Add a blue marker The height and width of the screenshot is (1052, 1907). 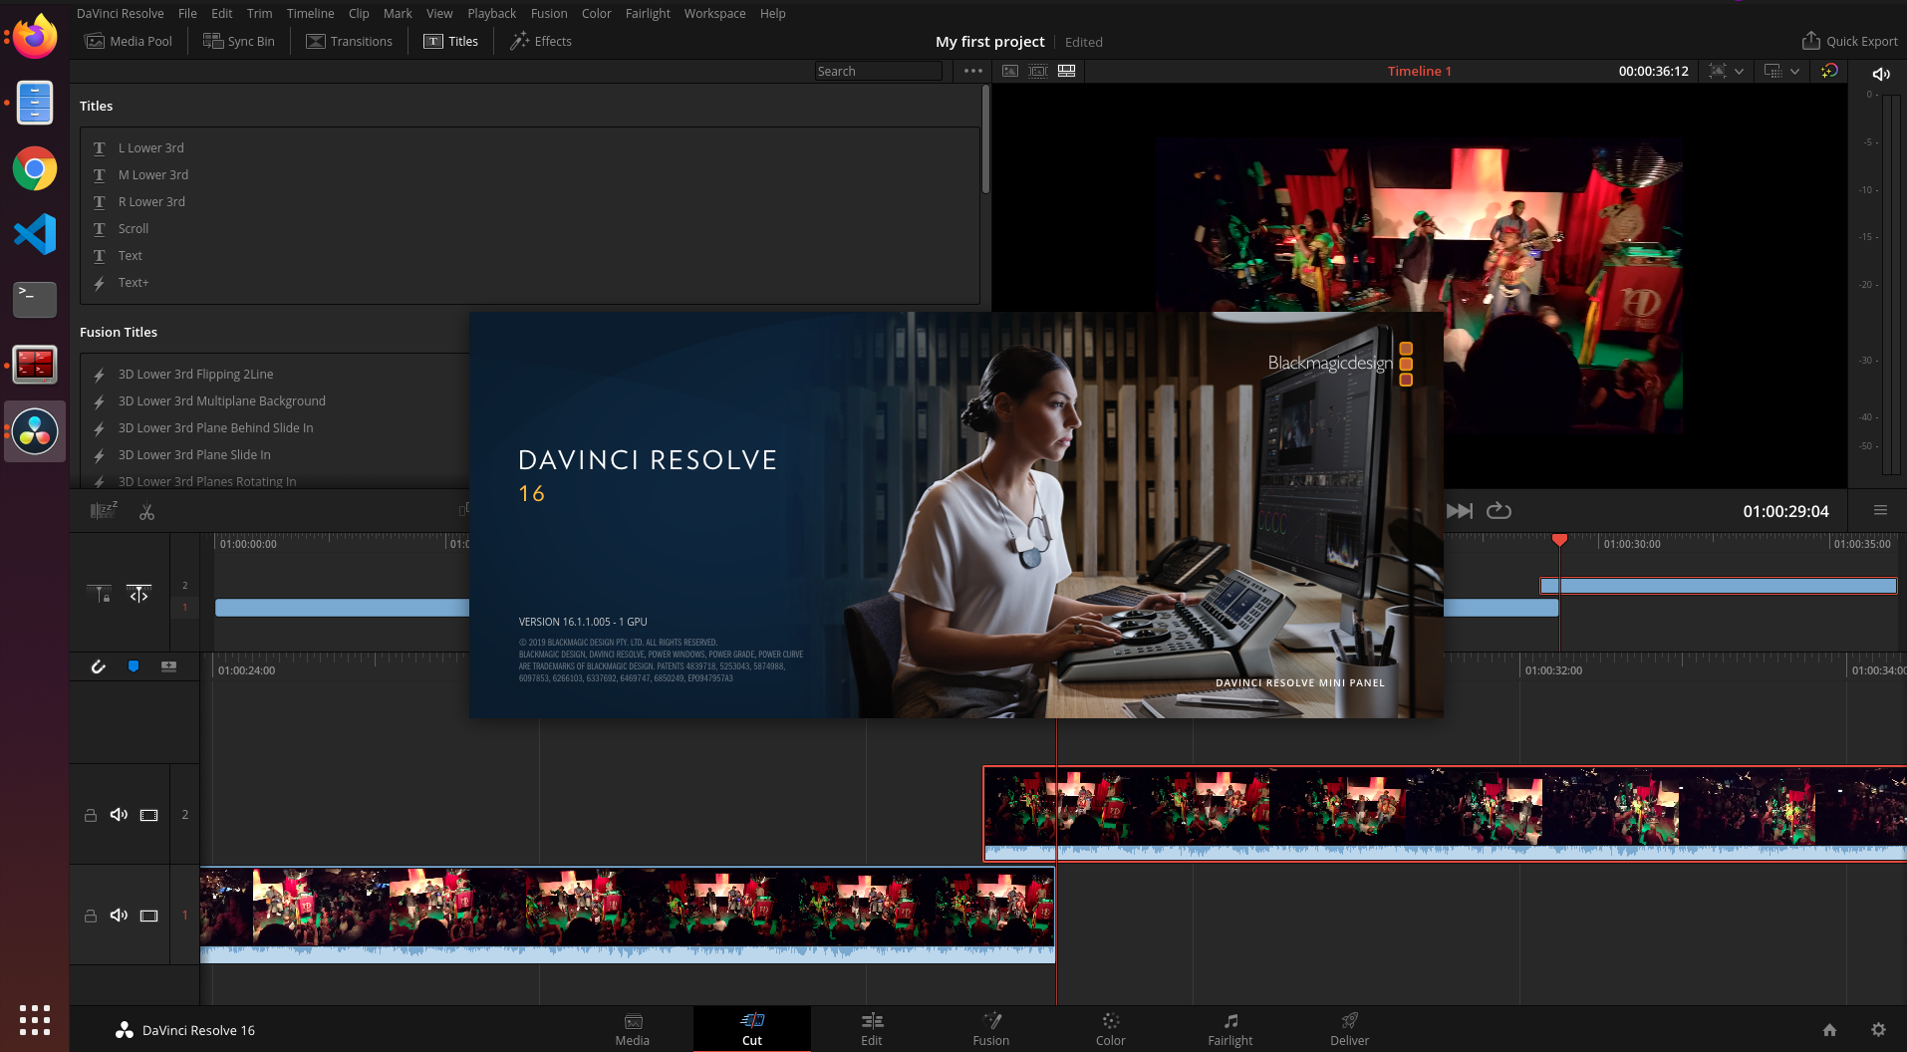click(134, 666)
